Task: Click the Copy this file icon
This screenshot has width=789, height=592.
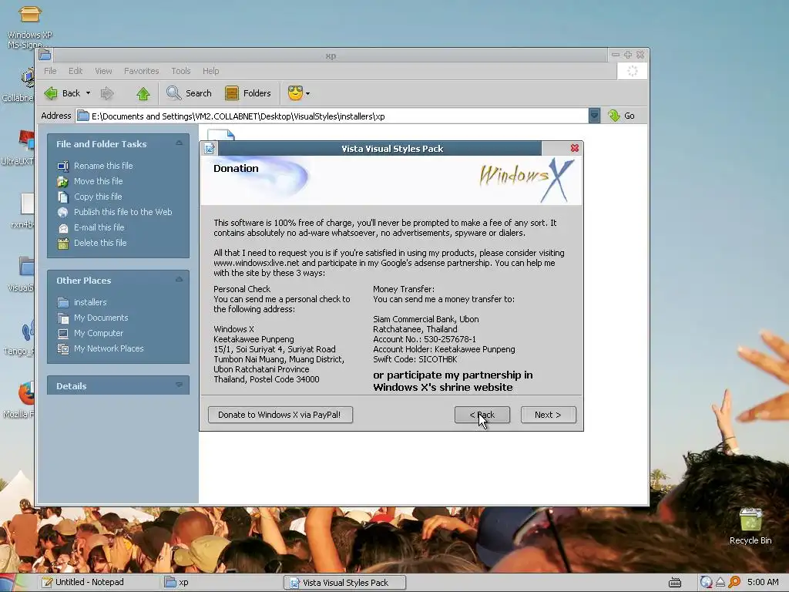Action: click(x=63, y=197)
